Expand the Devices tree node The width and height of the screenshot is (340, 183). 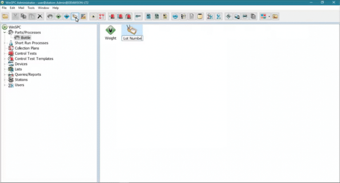pos(4,64)
